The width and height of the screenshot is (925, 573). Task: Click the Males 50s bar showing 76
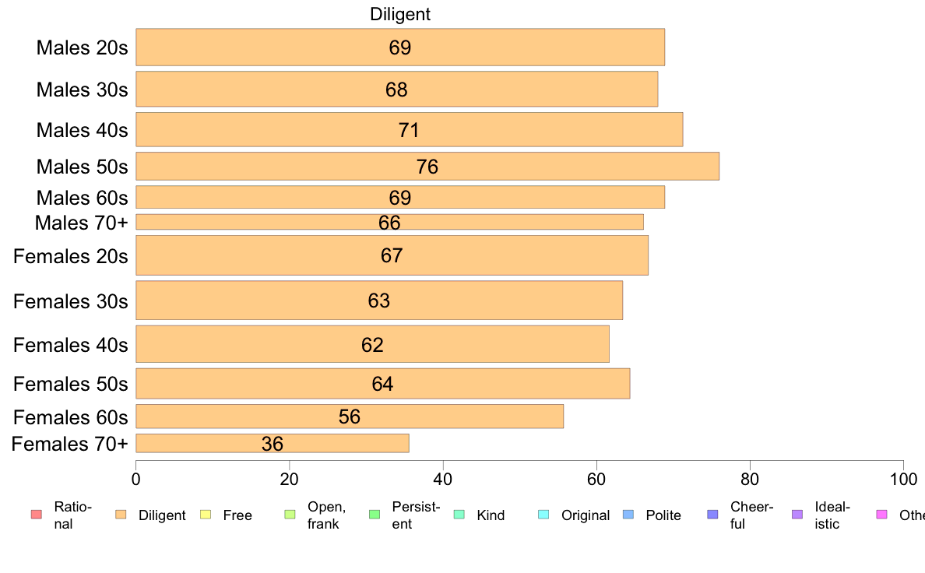tap(427, 167)
